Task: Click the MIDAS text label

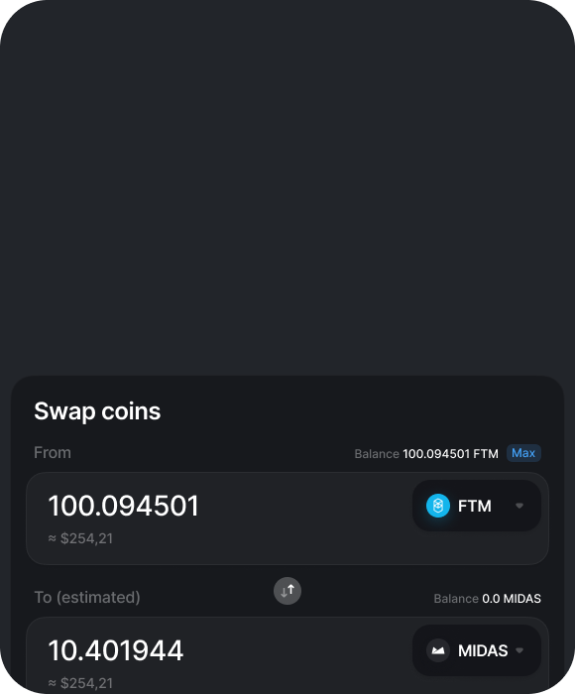Action: [483, 650]
